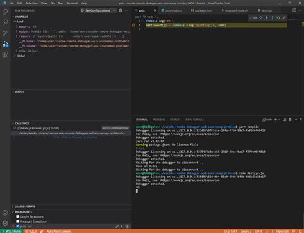Image resolution: width=304 pixels, height=233 pixels.
Task: Show the Debug Console panel tab
Action: click(194, 120)
